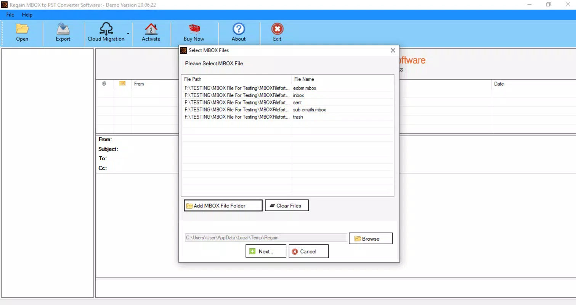
Task: Open the About question mark icon
Action: coord(239,29)
